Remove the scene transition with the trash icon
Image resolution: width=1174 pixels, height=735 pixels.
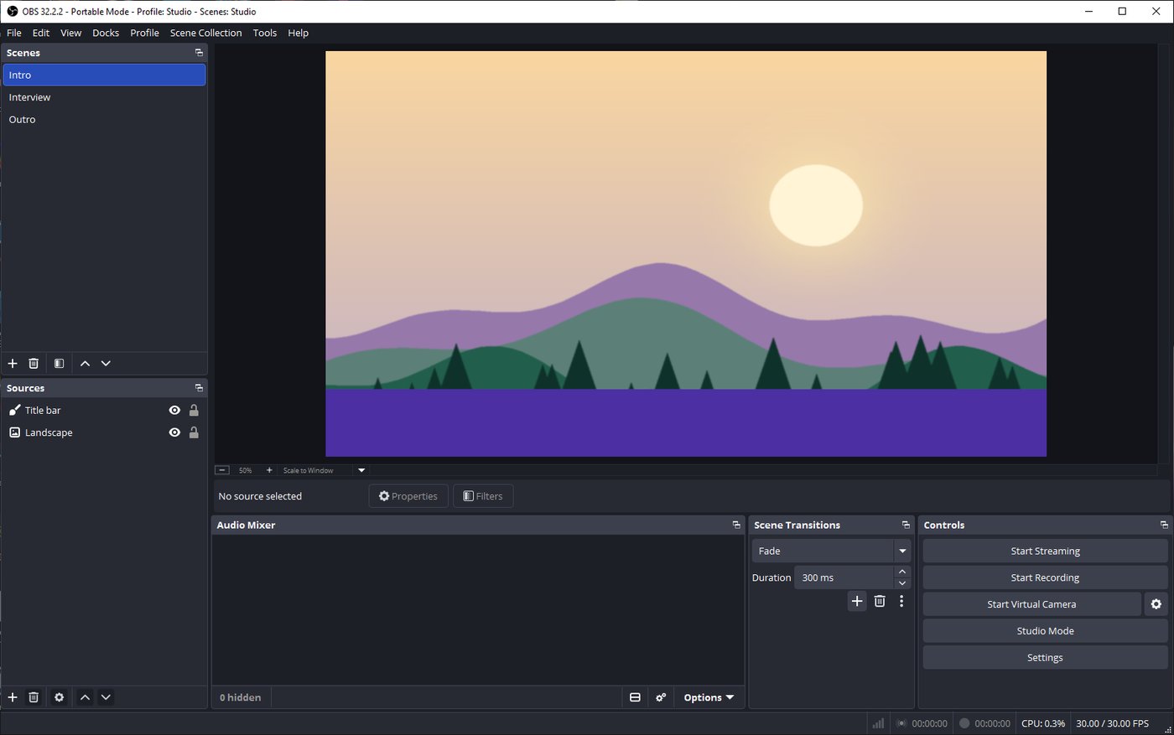coord(880,601)
